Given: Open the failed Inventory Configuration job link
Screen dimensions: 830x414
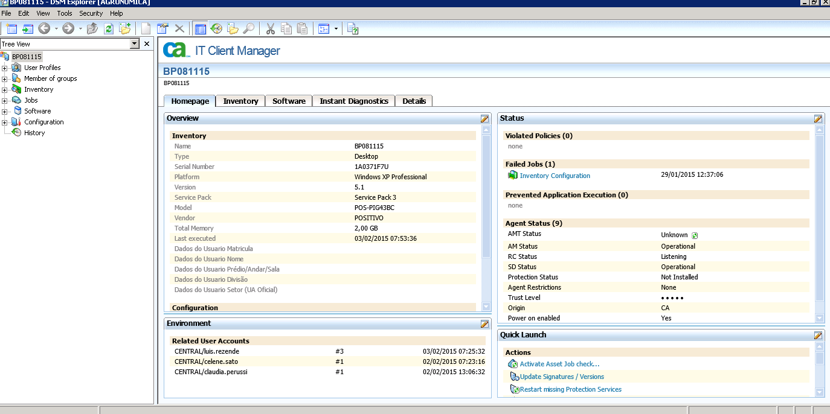Looking at the screenshot, I should tap(555, 176).
